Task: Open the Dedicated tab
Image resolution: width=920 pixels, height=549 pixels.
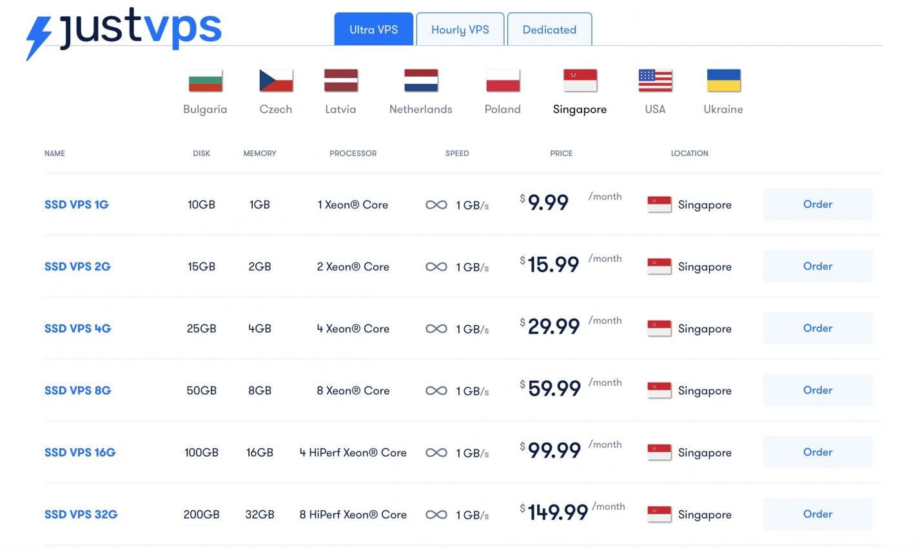Action: [x=549, y=29]
